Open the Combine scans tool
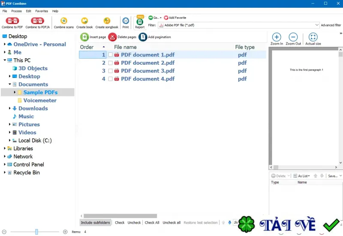This screenshot has height=236, width=343. pyautogui.click(x=63, y=21)
